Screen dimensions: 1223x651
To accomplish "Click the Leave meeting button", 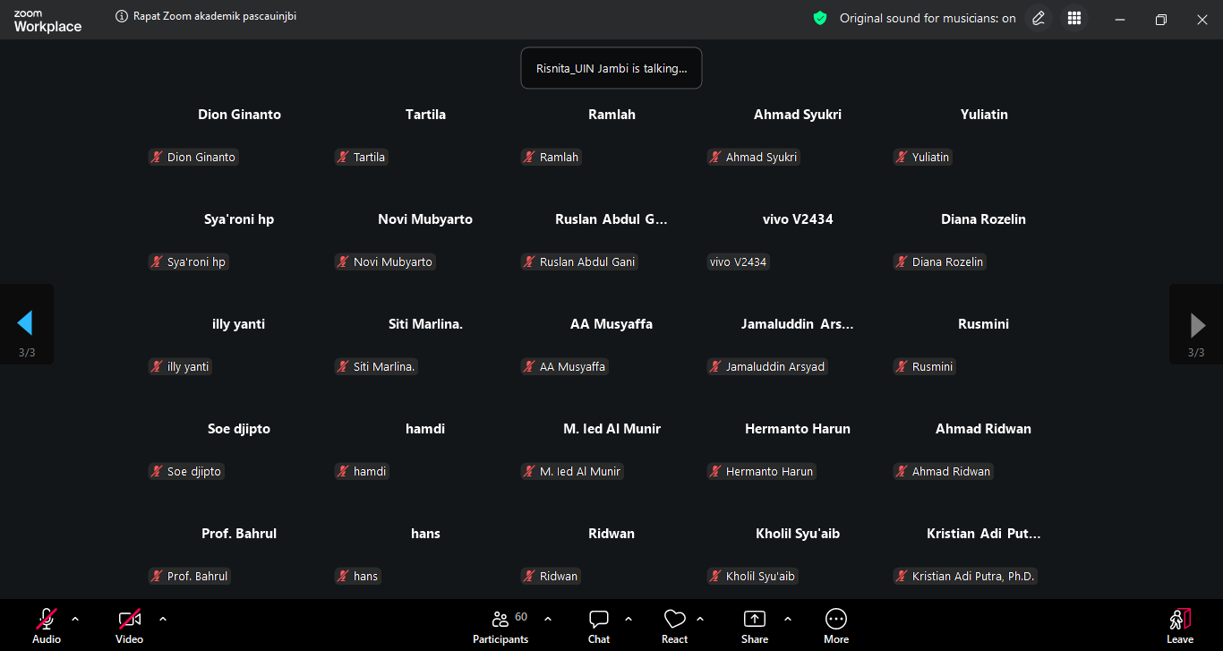I will click(1179, 625).
